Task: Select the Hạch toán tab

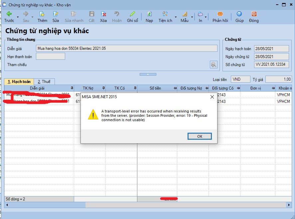Action: (19, 82)
